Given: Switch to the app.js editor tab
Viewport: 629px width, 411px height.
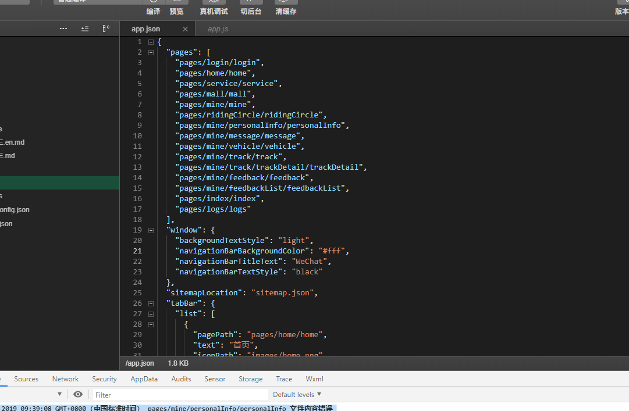Looking at the screenshot, I should click(218, 29).
